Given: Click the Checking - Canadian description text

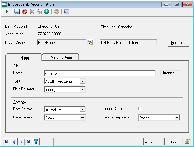Looking at the screenshot, I should 117,27.
